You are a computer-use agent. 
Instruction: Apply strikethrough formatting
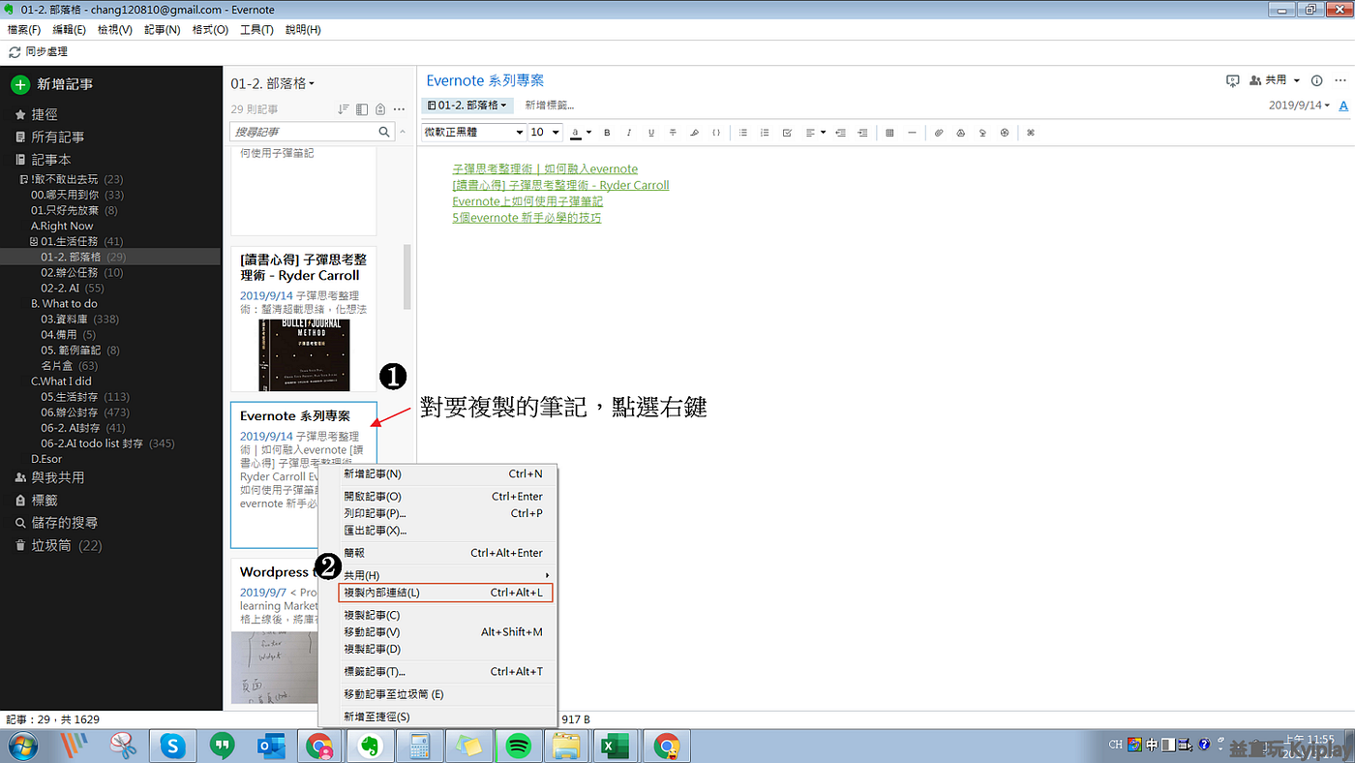[x=673, y=133]
